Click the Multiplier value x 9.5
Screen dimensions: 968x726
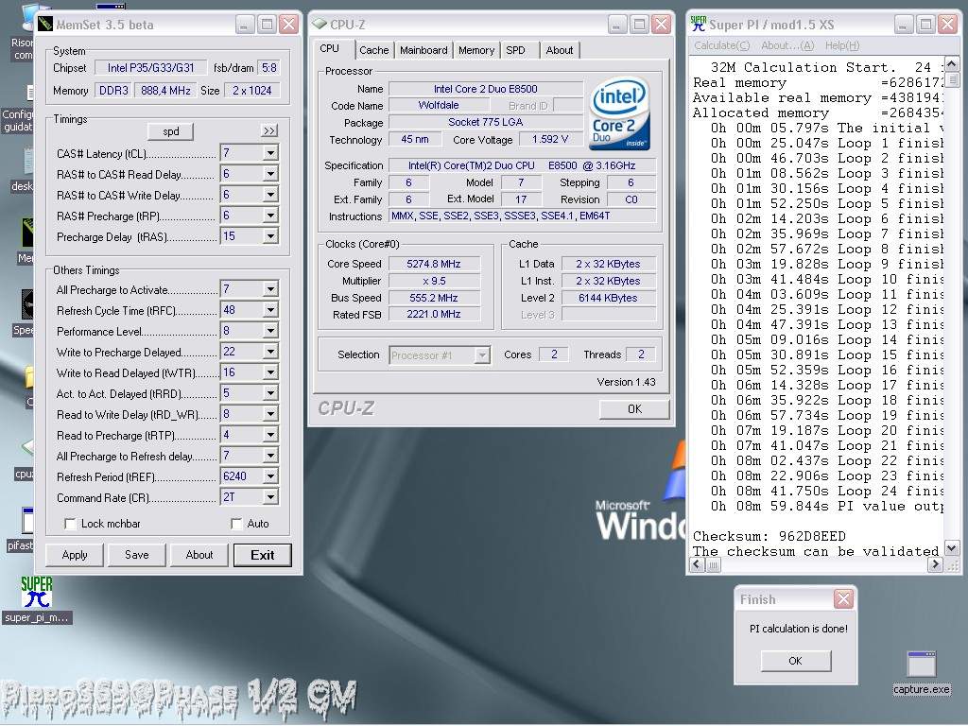[x=434, y=281]
